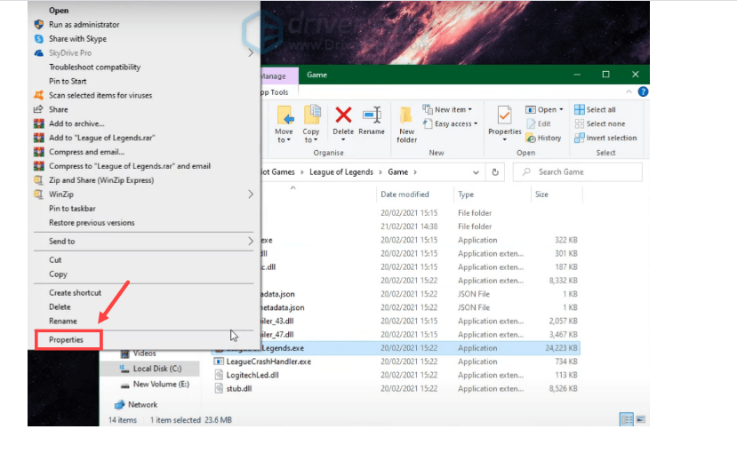Sort by Date modified column
The height and width of the screenshot is (453, 737).
(x=405, y=195)
